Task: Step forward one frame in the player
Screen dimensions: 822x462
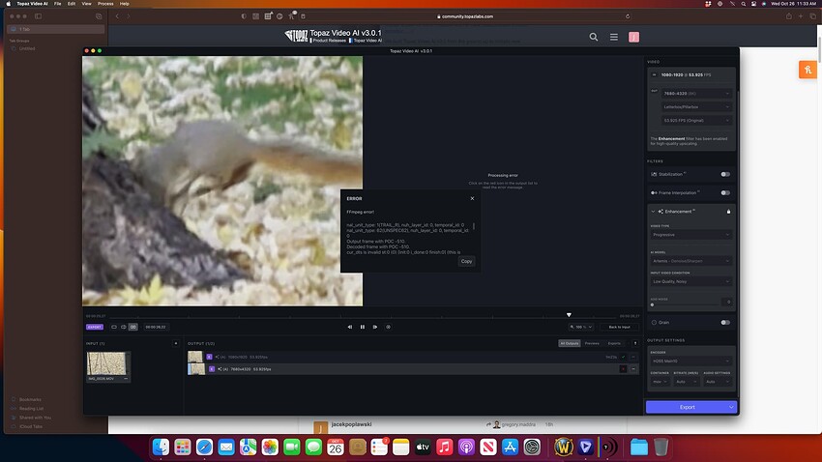Action: (375, 327)
